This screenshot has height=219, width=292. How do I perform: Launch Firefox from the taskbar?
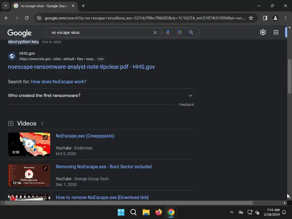coord(159,212)
